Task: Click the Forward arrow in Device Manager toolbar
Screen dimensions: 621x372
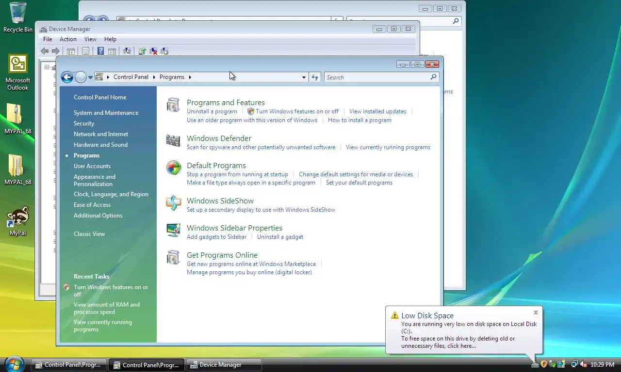Action: [x=56, y=51]
